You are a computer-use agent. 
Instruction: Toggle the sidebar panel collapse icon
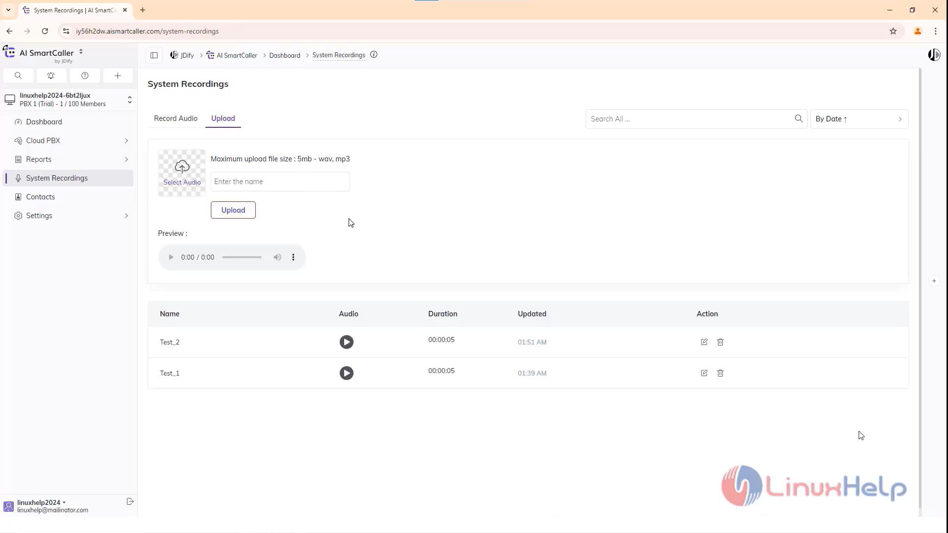(154, 55)
